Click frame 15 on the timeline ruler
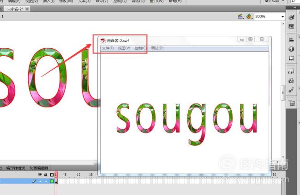Image resolution: width=300 pixels, height=195 pixels. [90, 175]
